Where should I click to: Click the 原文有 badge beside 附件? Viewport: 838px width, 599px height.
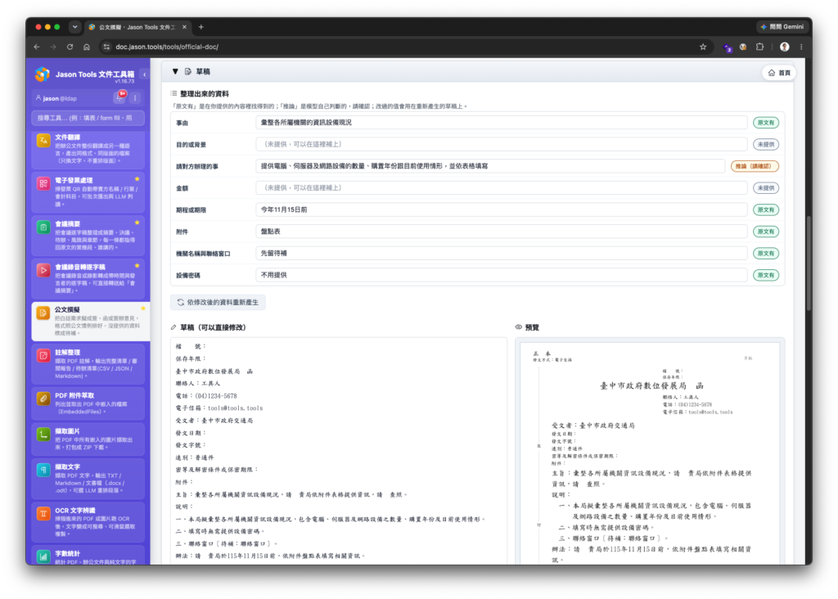point(765,232)
